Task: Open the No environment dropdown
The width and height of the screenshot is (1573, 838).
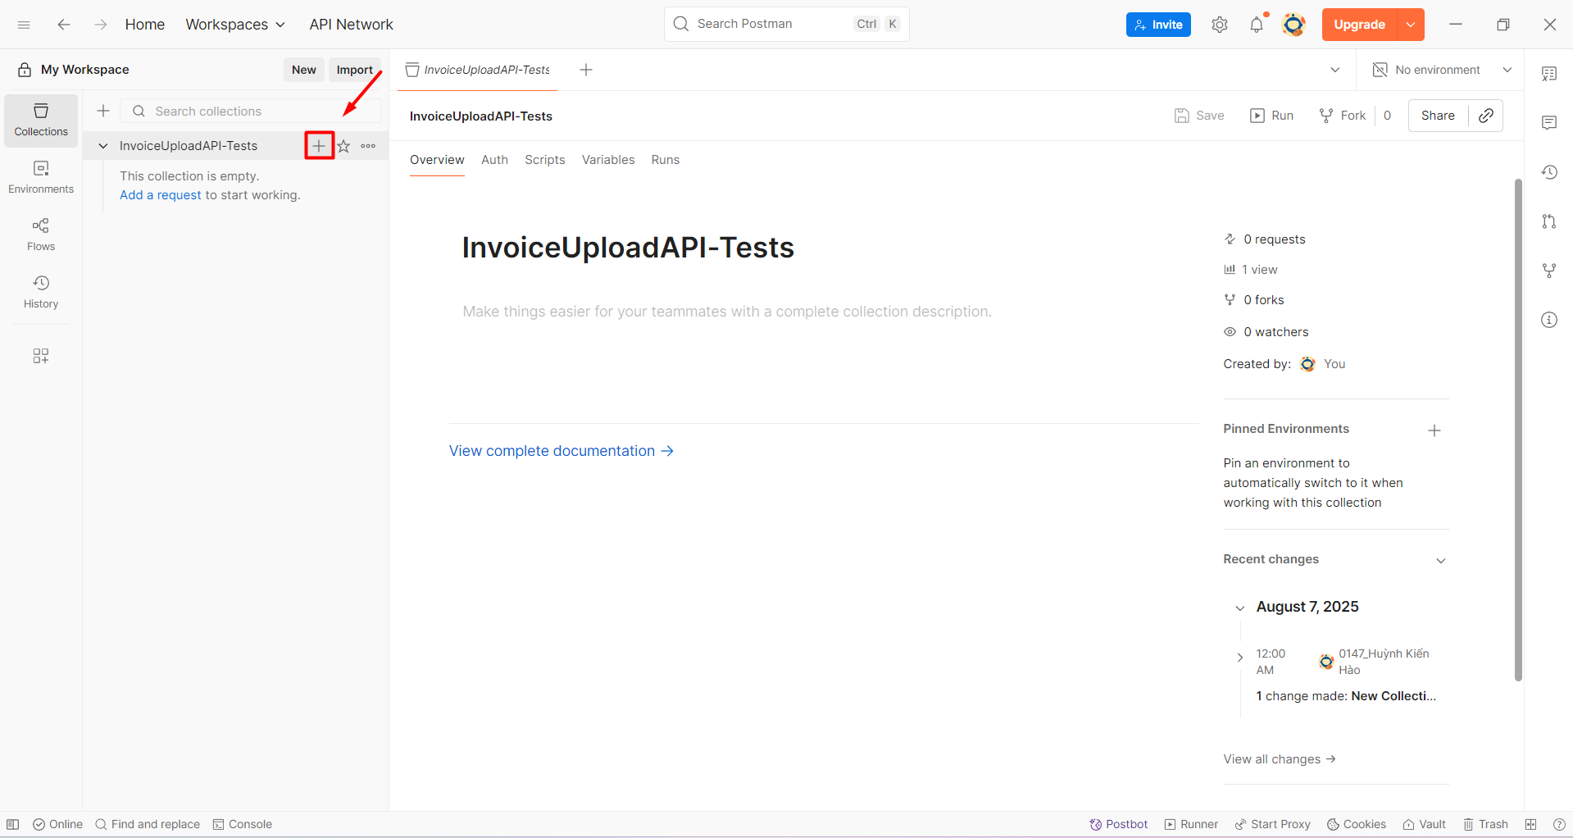Action: click(x=1440, y=70)
